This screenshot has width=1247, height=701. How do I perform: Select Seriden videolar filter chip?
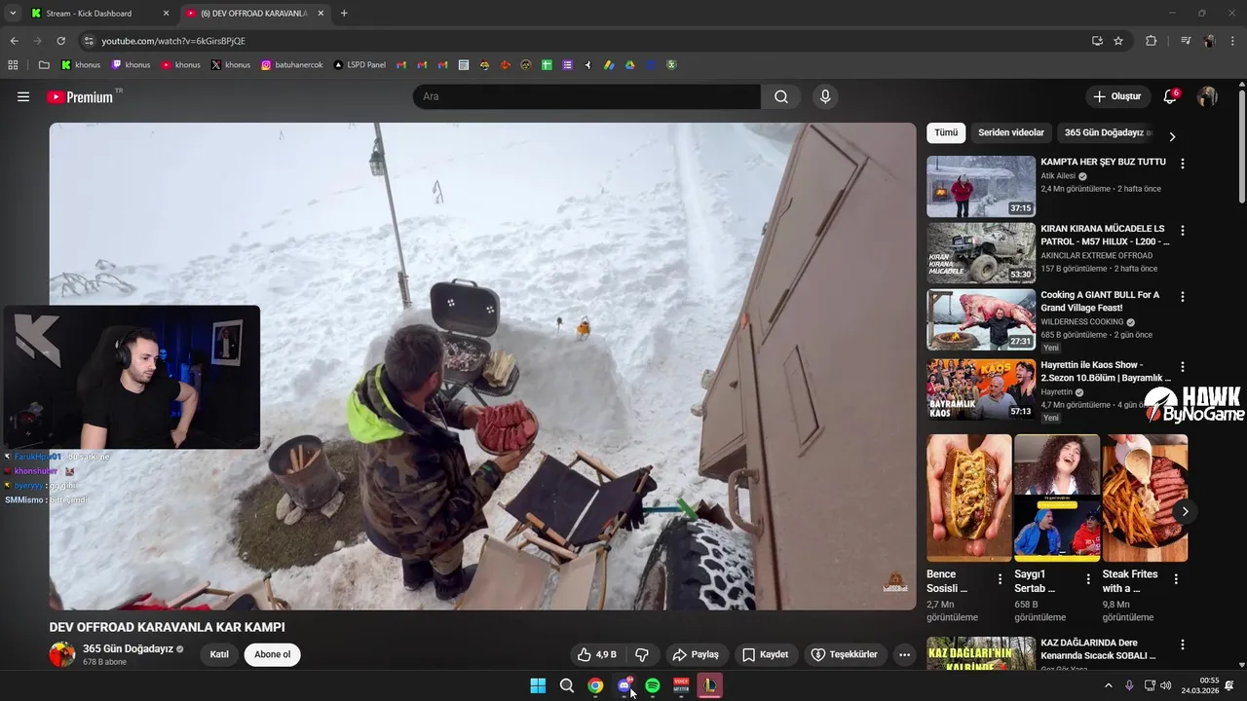coord(1011,132)
